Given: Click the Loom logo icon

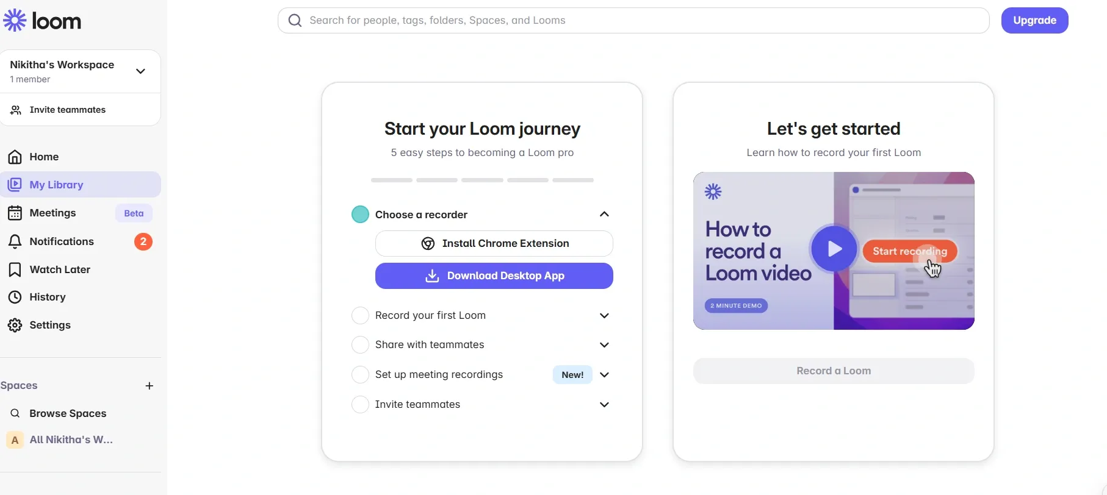Looking at the screenshot, I should click(x=15, y=21).
